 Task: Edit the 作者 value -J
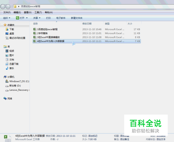(57, 139)
